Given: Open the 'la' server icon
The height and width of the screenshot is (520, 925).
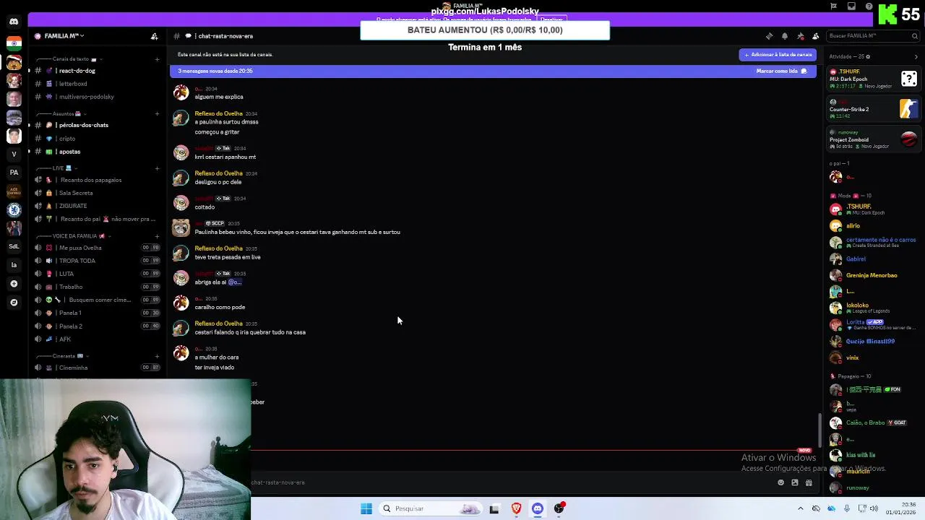Looking at the screenshot, I should (14, 265).
